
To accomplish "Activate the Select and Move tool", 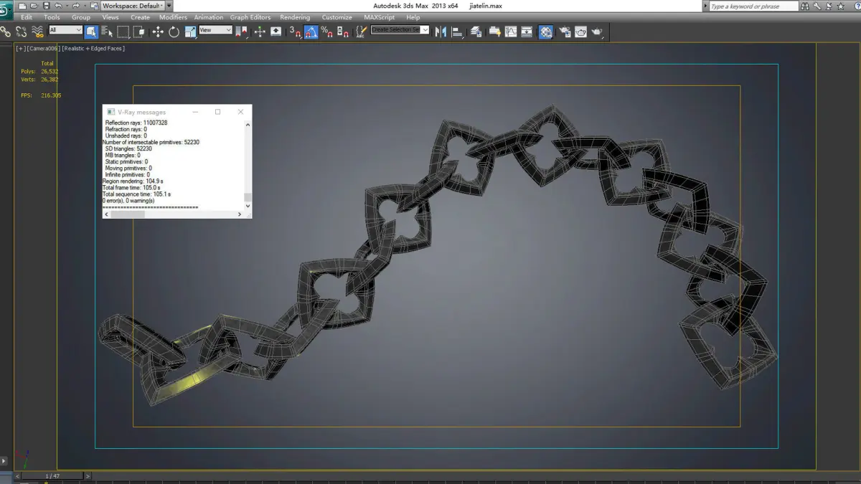I will click(x=157, y=32).
